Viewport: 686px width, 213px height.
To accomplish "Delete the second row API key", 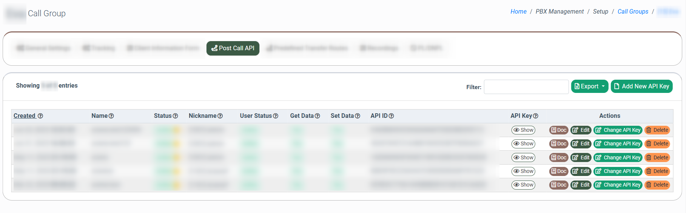I will [x=657, y=144].
